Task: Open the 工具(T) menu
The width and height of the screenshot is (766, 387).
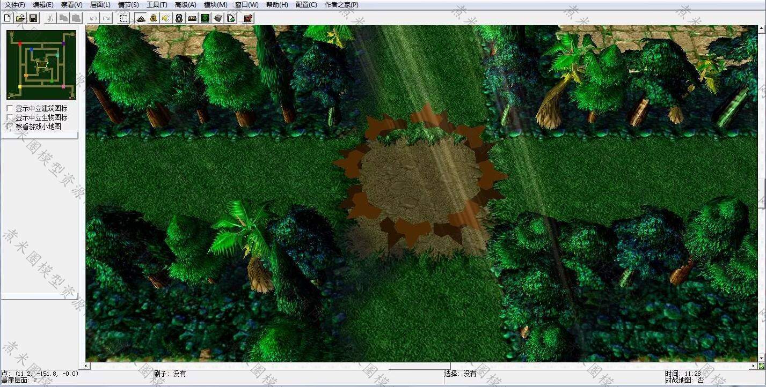Action: 157,5
